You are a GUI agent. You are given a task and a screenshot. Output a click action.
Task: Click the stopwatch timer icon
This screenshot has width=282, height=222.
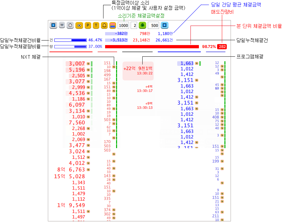(70, 25)
